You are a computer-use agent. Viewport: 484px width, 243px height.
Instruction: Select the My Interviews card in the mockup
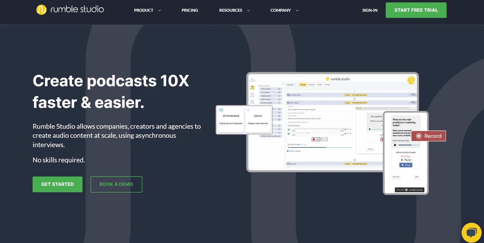231,120
